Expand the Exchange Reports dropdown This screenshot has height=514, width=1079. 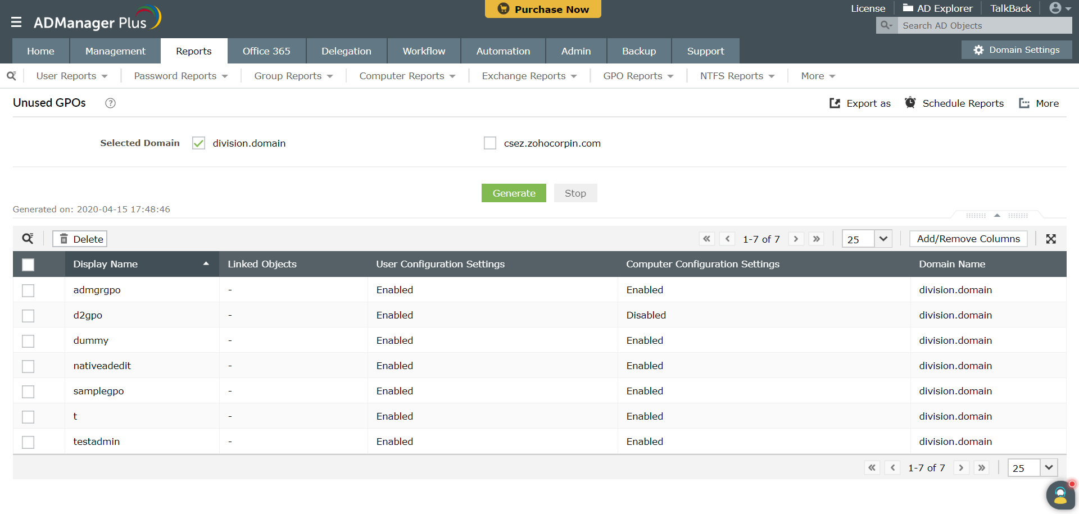(529, 76)
